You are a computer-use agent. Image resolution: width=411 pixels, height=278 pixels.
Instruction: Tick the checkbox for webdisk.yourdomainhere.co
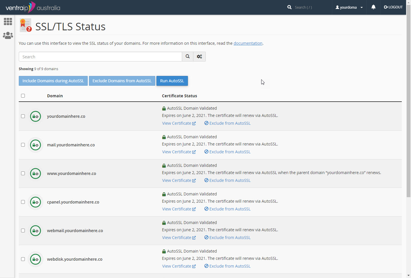(x=23, y=259)
